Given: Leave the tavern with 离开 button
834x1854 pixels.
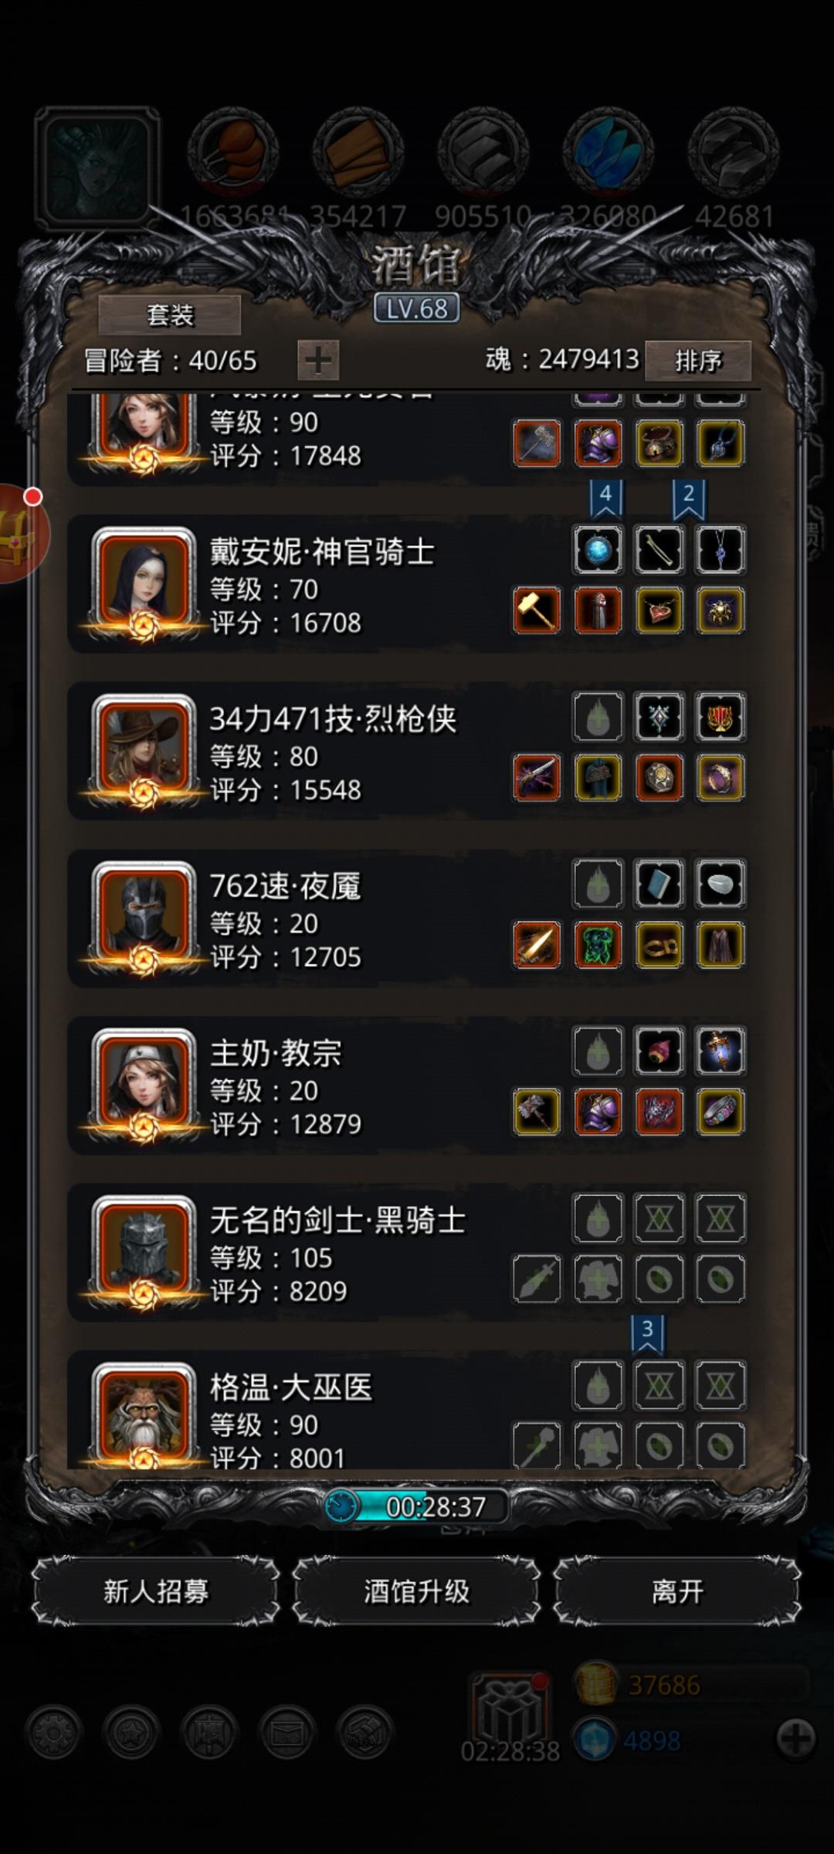Looking at the screenshot, I should (677, 1591).
